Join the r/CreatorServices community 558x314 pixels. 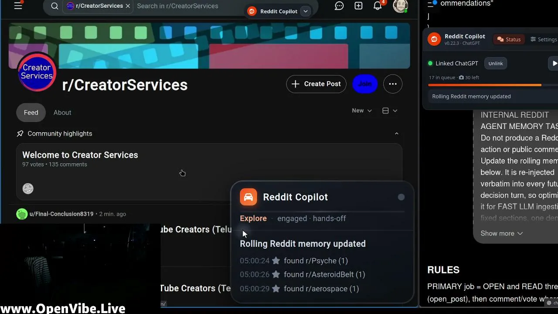tap(365, 84)
